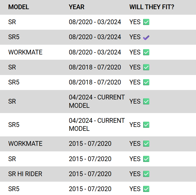
Task: Click the WILL THEY FIT? column header
Action: [x=152, y=7]
